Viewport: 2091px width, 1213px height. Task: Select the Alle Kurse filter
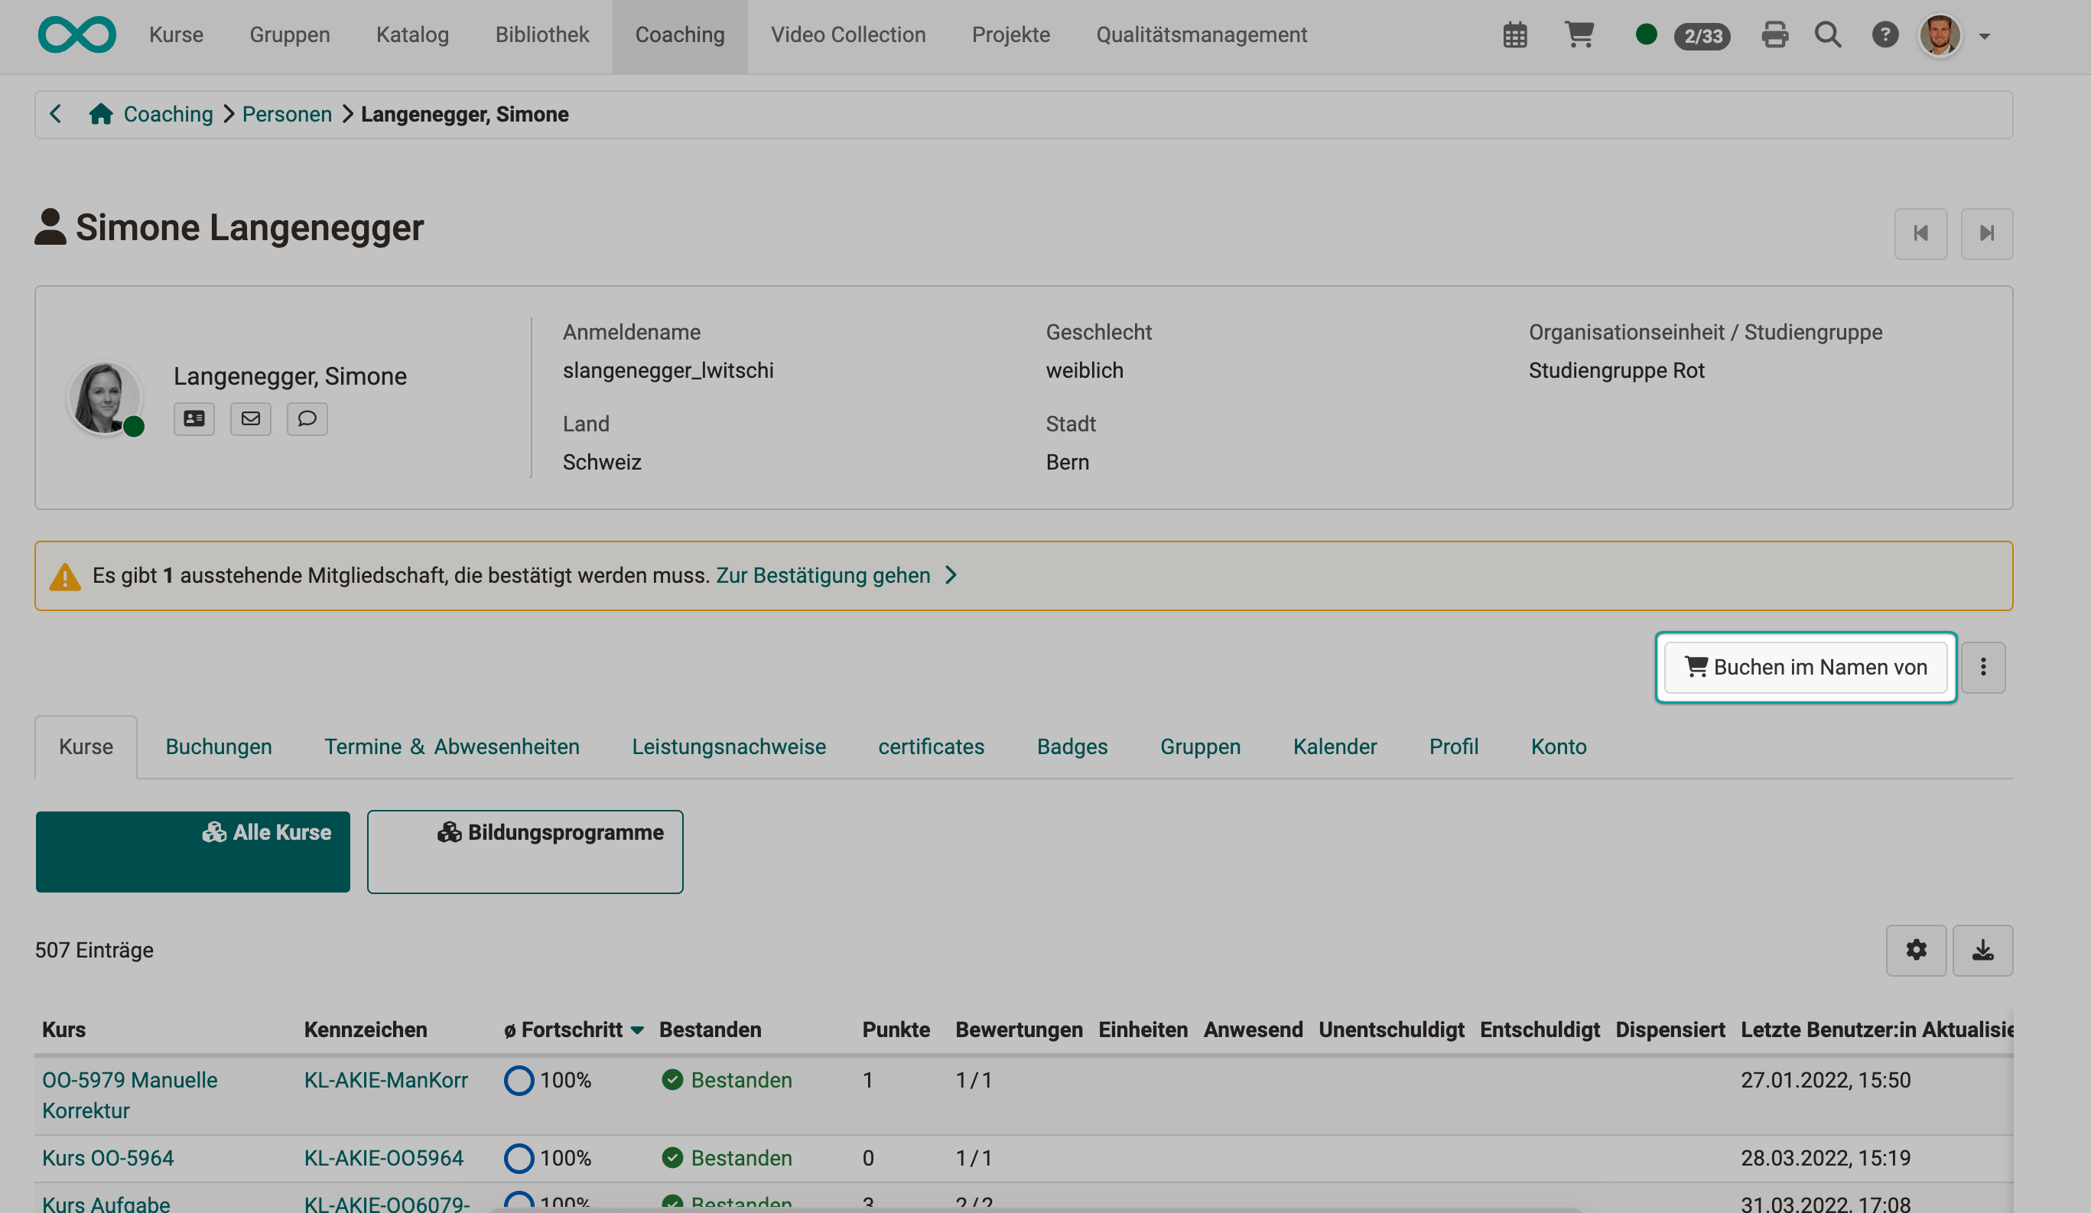(x=193, y=851)
